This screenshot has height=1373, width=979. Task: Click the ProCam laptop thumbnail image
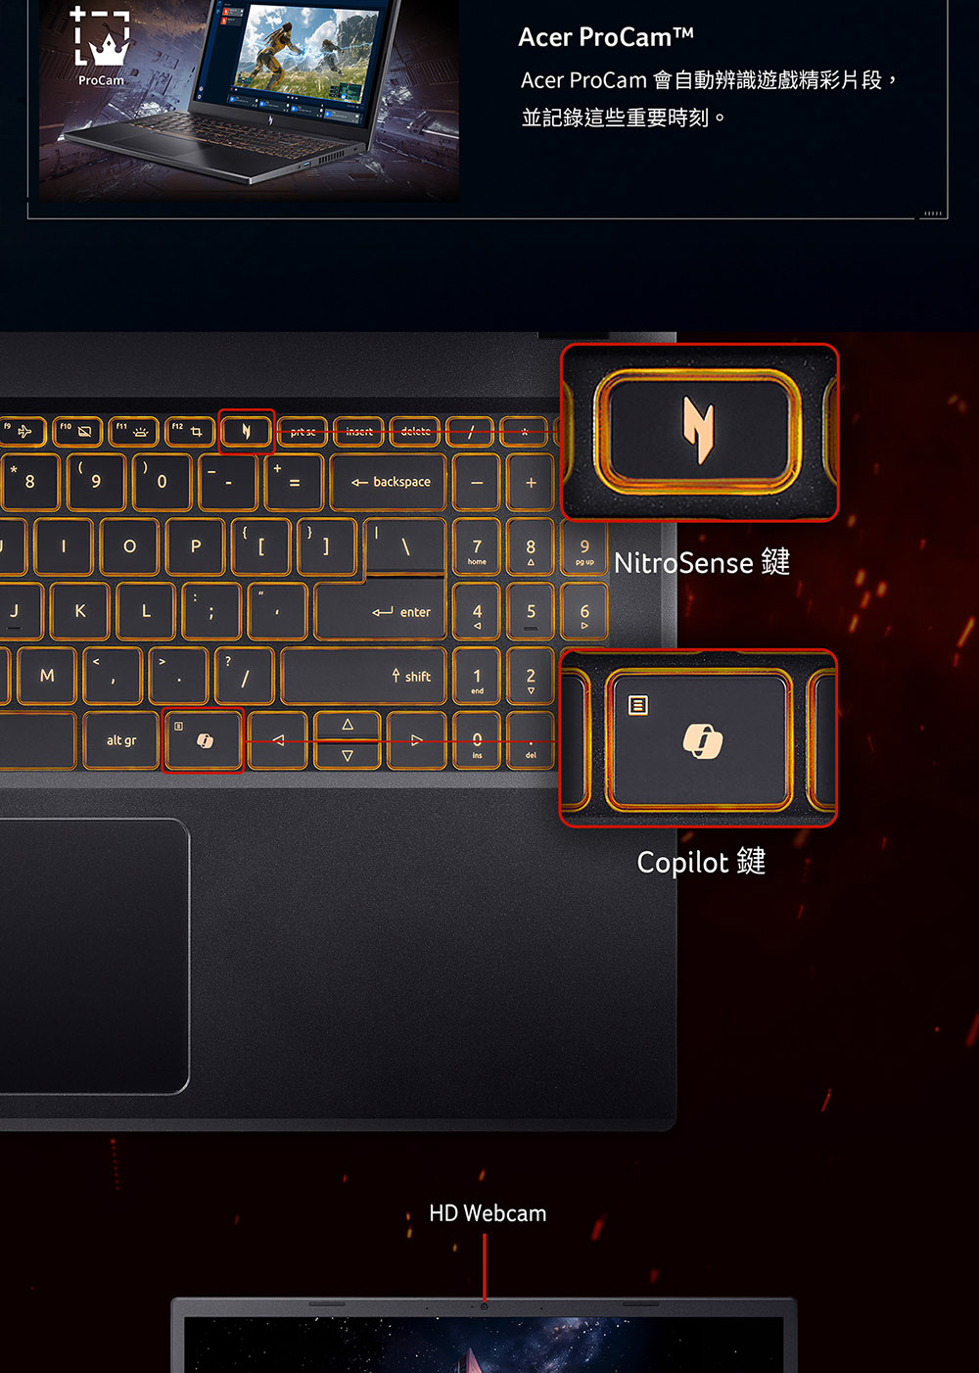click(249, 100)
